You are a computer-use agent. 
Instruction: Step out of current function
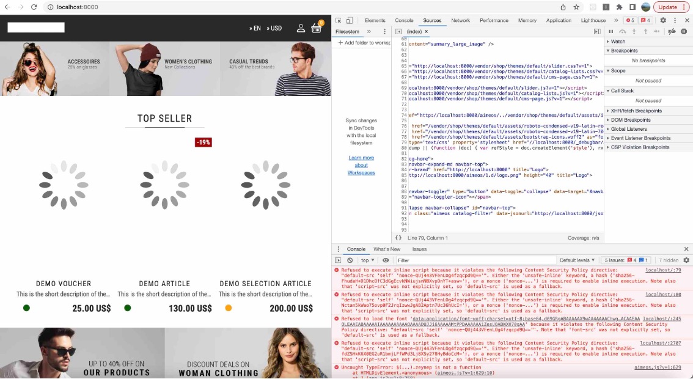[645, 32]
